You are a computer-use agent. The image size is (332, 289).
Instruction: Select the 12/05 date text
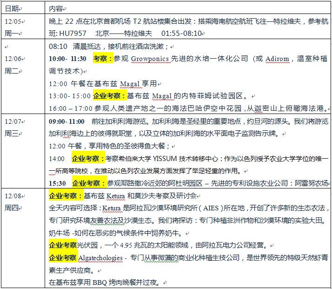(x=13, y=21)
